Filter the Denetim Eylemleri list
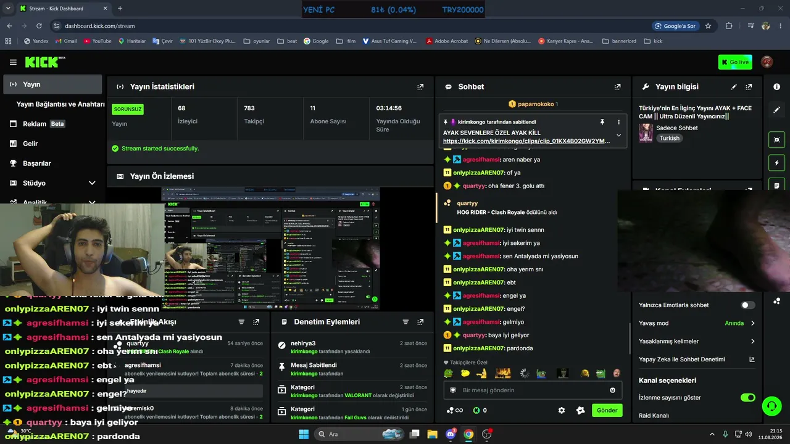 click(405, 322)
